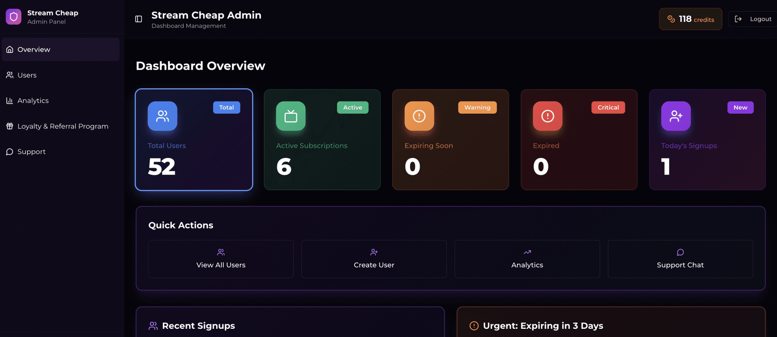Click the Urgent Expiring warning icon
777x337 pixels.
click(x=474, y=326)
